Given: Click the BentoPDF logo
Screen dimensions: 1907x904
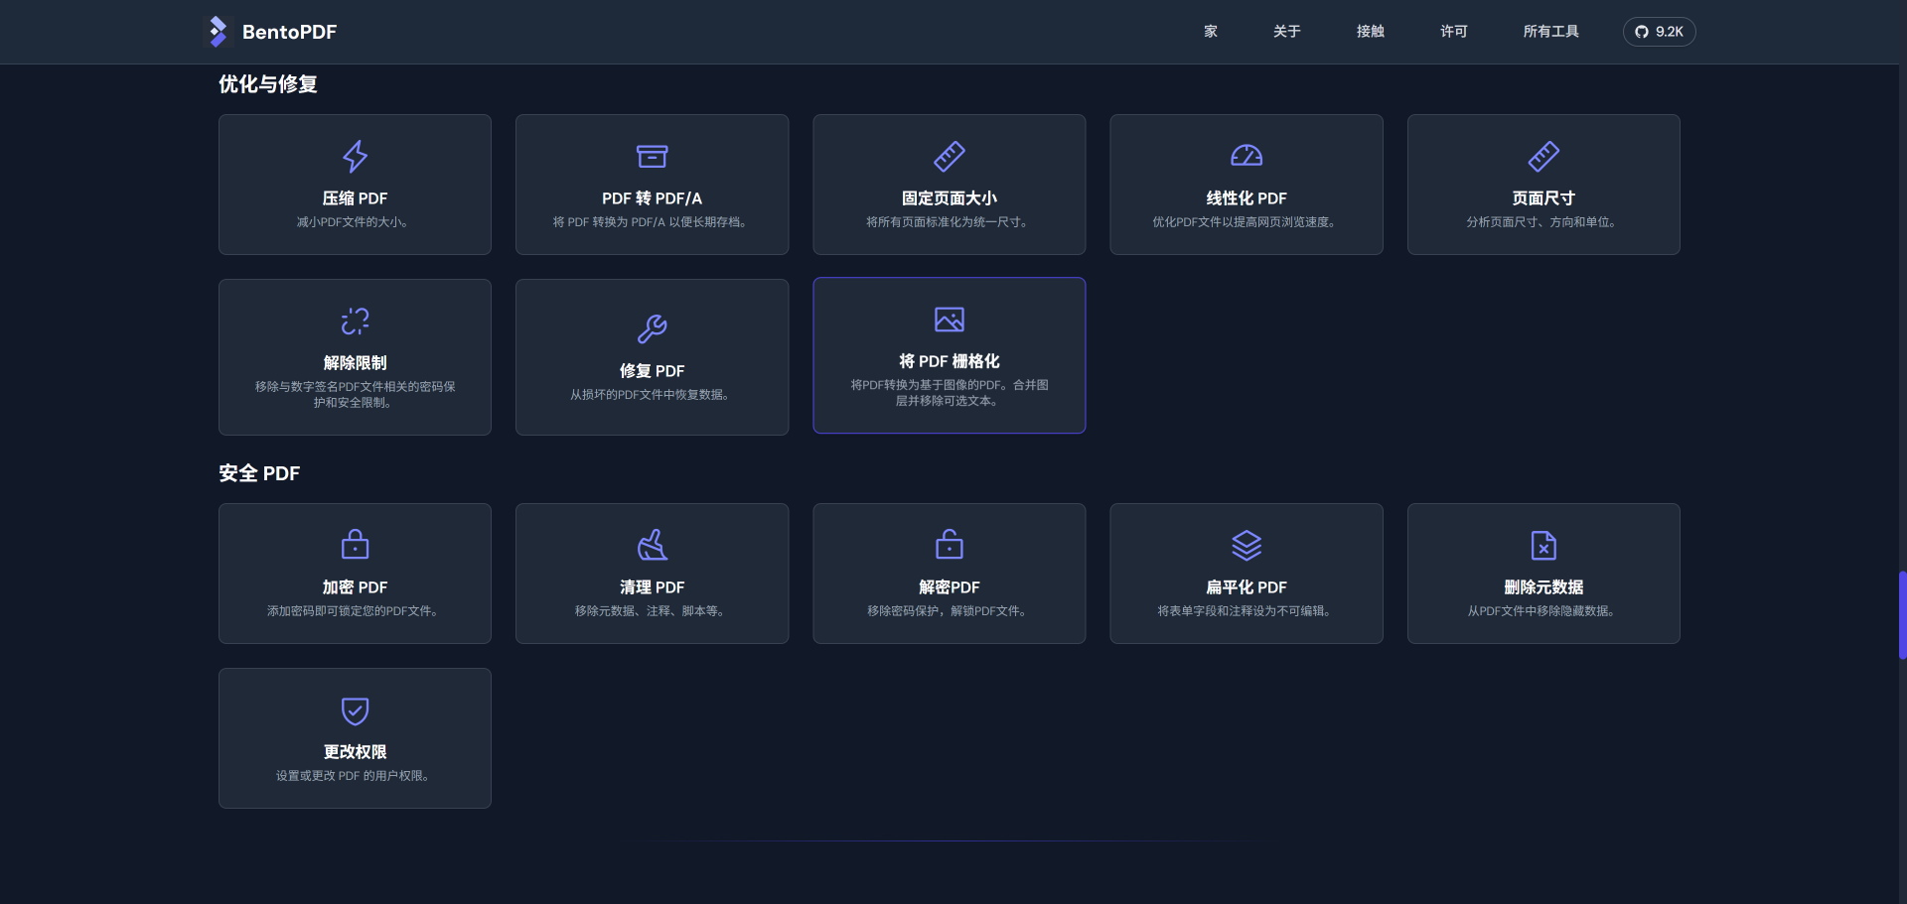Looking at the screenshot, I should pos(269,31).
